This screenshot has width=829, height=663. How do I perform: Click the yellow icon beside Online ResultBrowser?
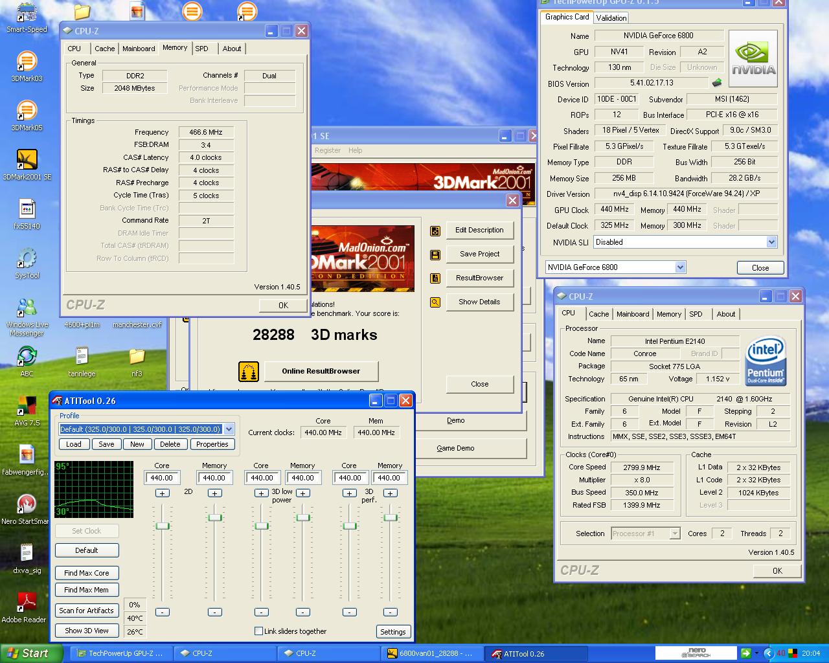[x=249, y=371]
